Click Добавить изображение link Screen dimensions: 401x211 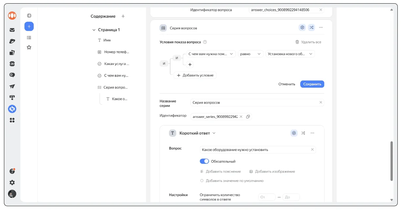click(272, 171)
